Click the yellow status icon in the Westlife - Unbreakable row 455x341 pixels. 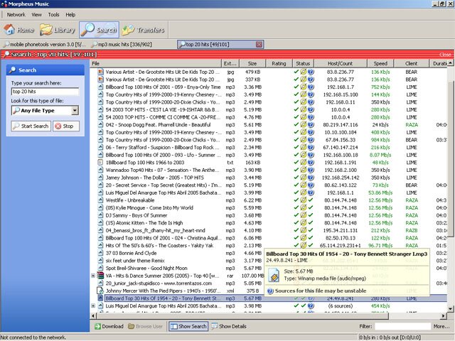click(x=304, y=200)
